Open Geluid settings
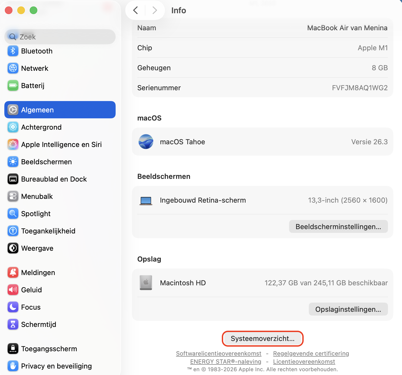This screenshot has width=402, height=375. click(x=13, y=290)
